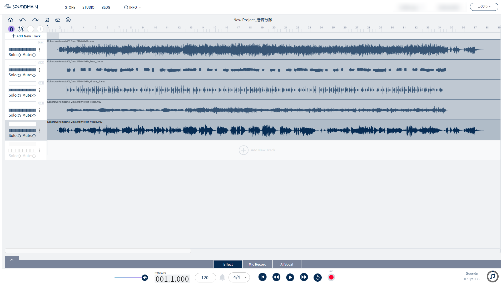Solo the vocals track
The height and width of the screenshot is (284, 501).
point(19,136)
